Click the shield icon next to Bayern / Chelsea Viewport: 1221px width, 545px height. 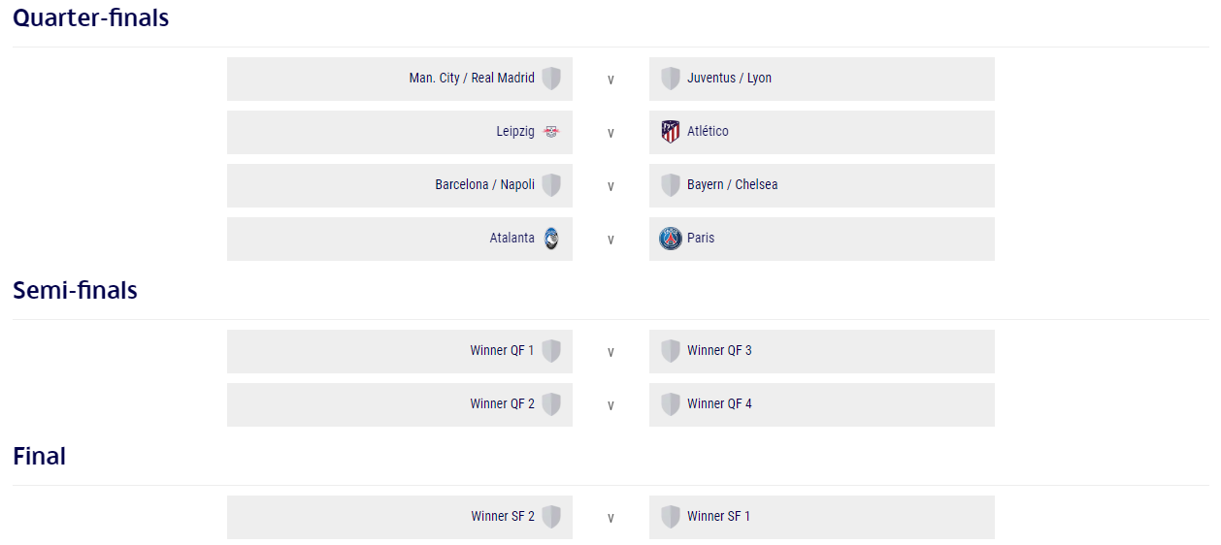[x=671, y=185]
